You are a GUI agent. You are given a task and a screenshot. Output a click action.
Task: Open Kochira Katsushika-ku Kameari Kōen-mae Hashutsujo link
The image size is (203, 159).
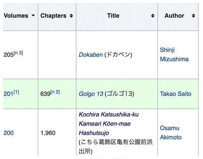pyautogui.click(x=109, y=124)
